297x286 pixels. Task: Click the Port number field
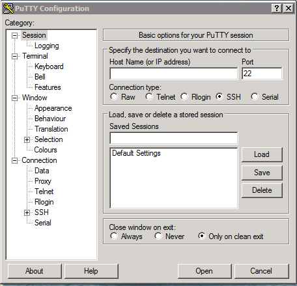(x=262, y=74)
